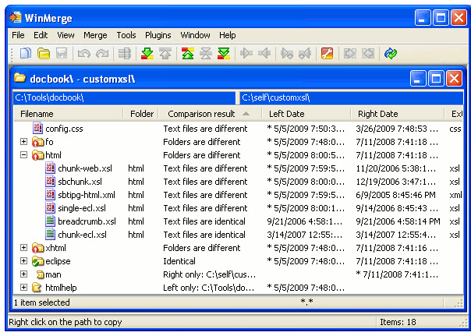
Task: Click right path C:\self\customxsl\ header
Action: [352, 97]
